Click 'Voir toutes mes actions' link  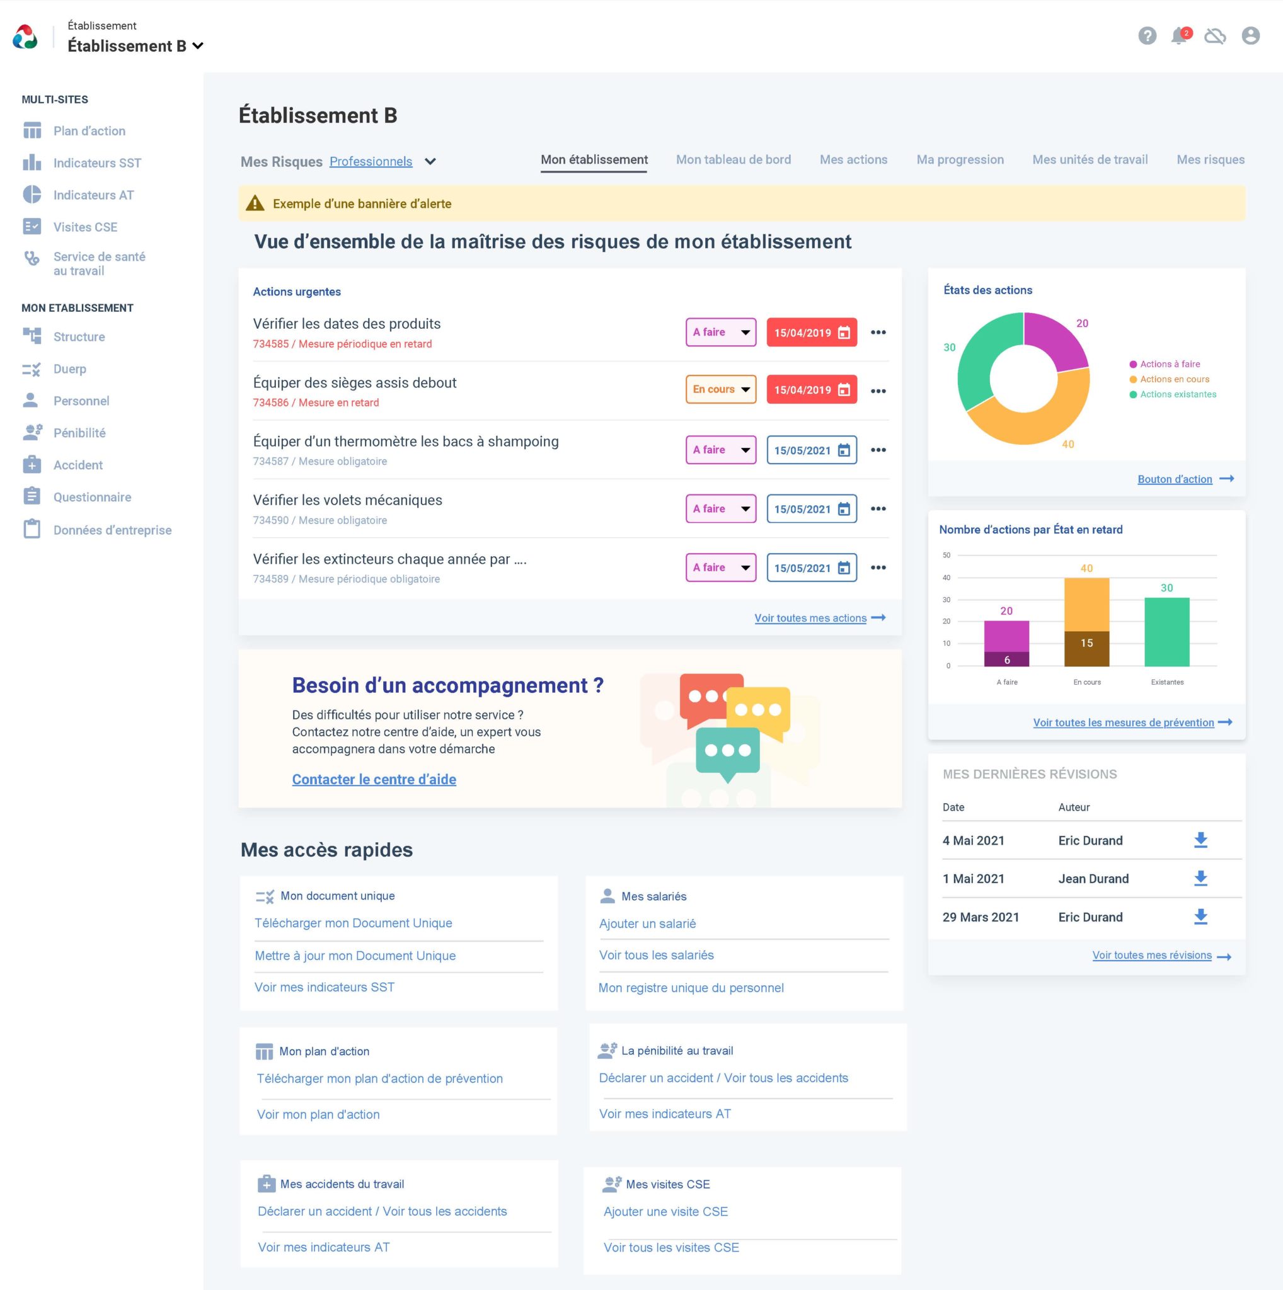coord(810,618)
